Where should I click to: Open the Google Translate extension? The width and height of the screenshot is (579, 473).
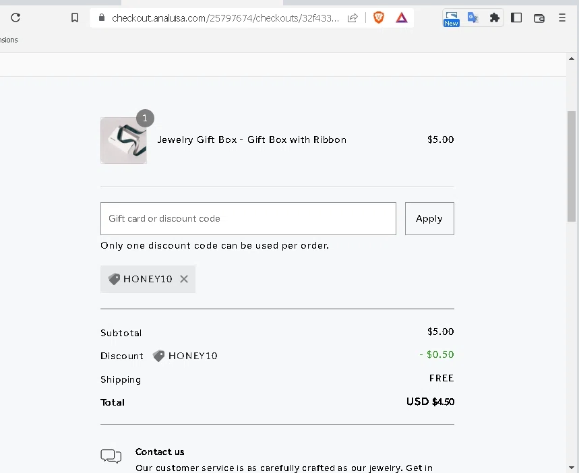(x=473, y=18)
